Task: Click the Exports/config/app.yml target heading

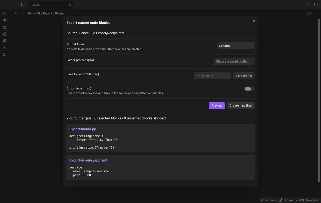Action: pos(88,160)
